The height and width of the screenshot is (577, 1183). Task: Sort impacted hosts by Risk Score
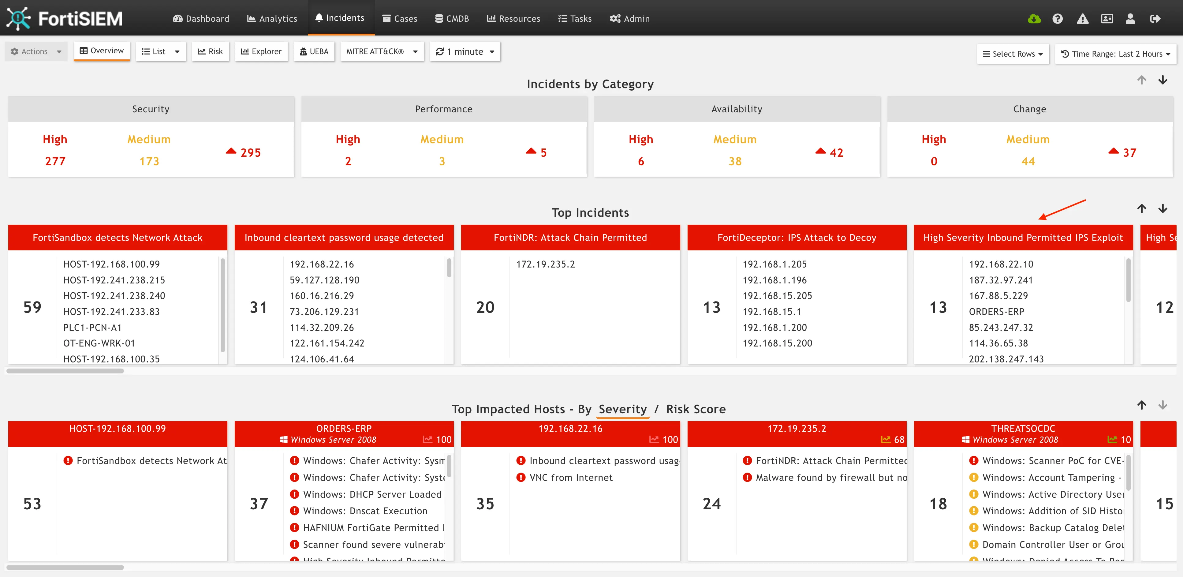tap(696, 409)
